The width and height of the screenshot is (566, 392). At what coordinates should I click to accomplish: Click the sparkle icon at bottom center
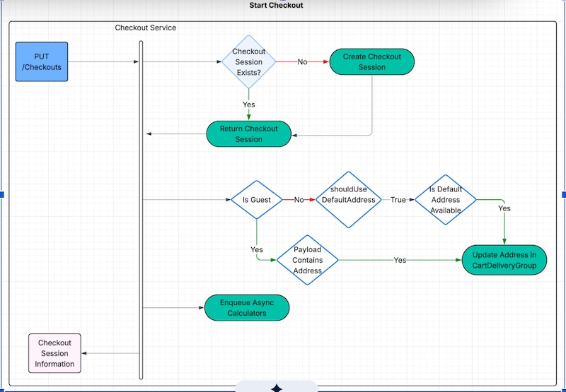pyautogui.click(x=277, y=388)
